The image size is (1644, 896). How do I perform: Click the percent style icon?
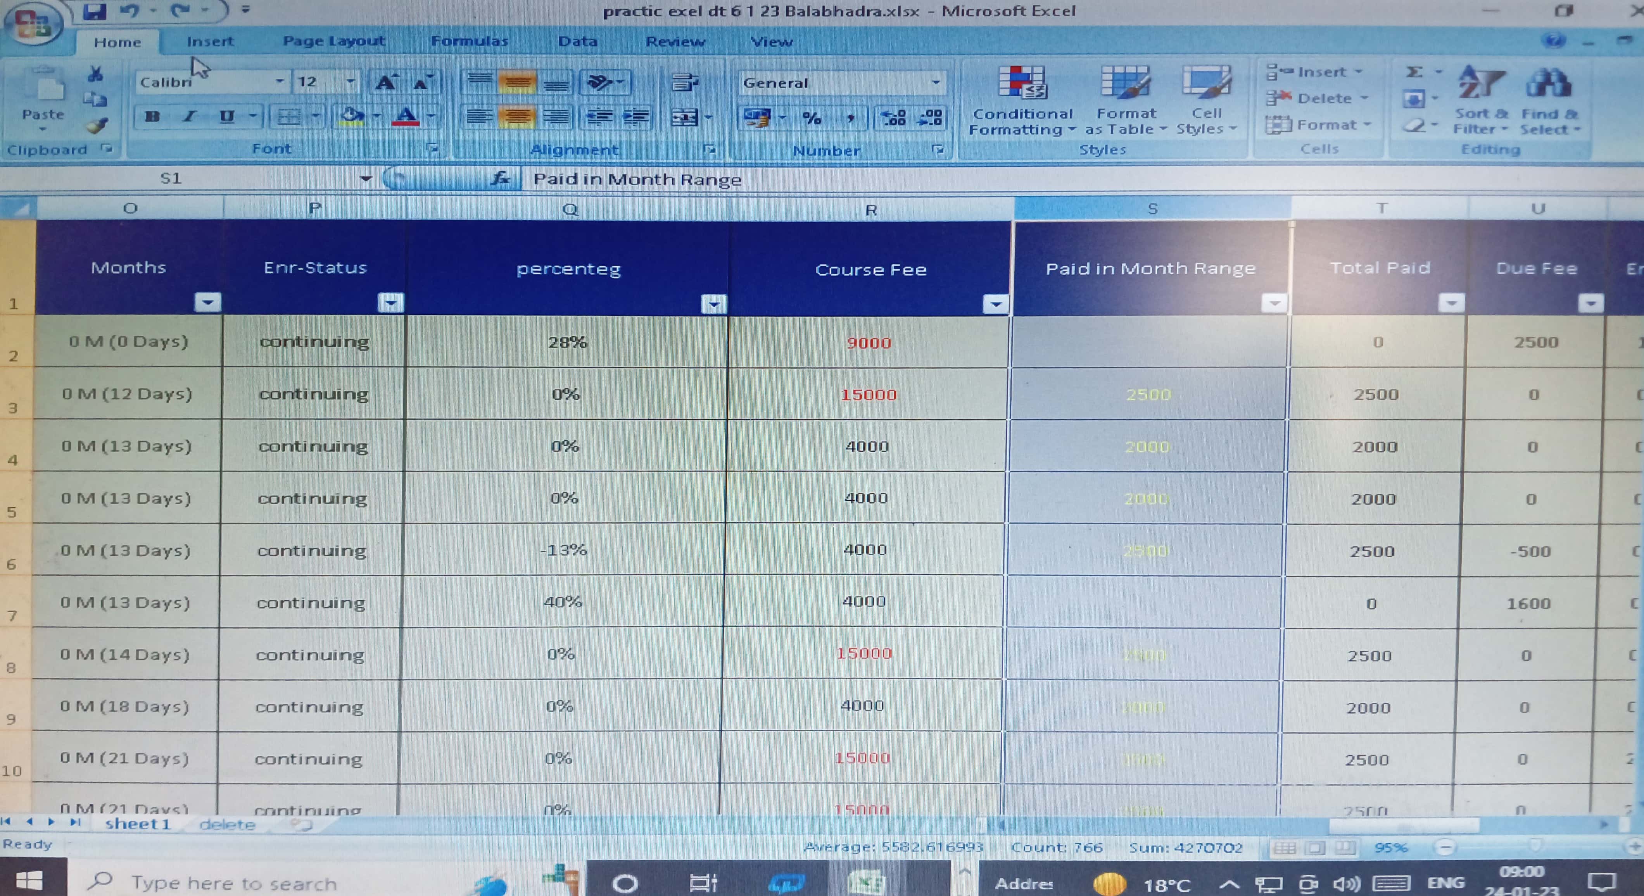coord(812,119)
